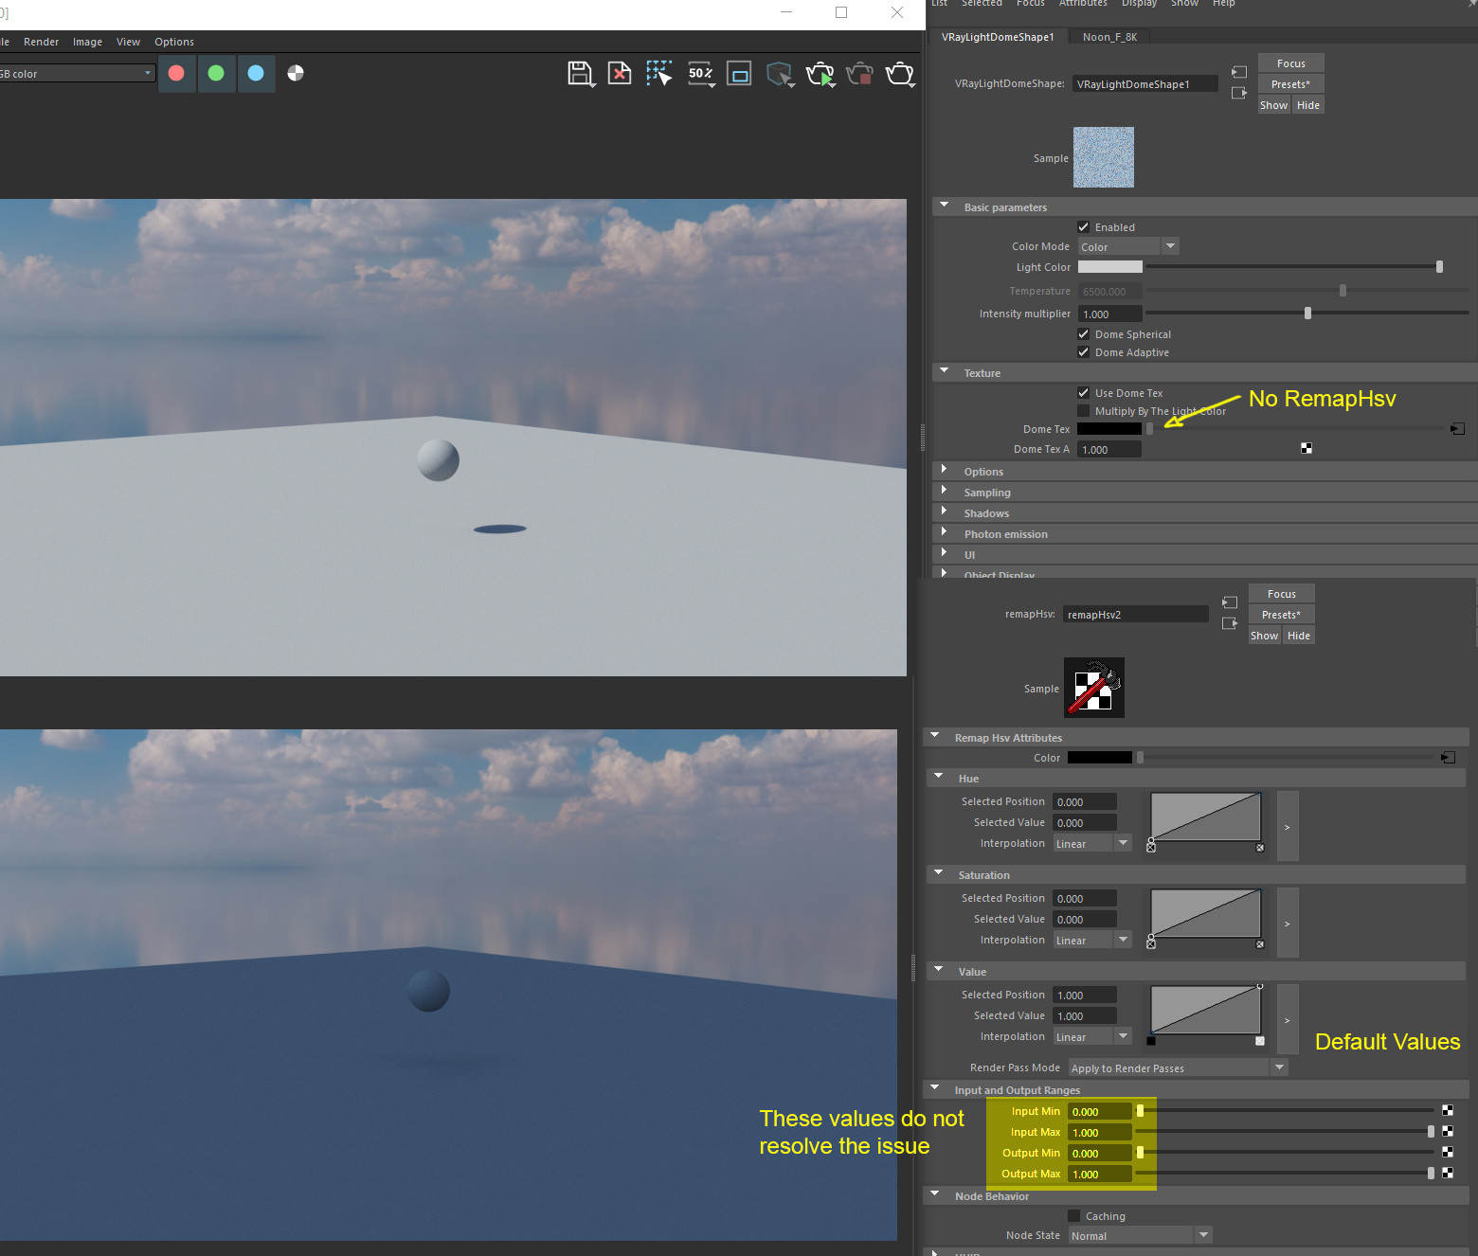
Task: Open the Options menu
Action: [x=174, y=42]
